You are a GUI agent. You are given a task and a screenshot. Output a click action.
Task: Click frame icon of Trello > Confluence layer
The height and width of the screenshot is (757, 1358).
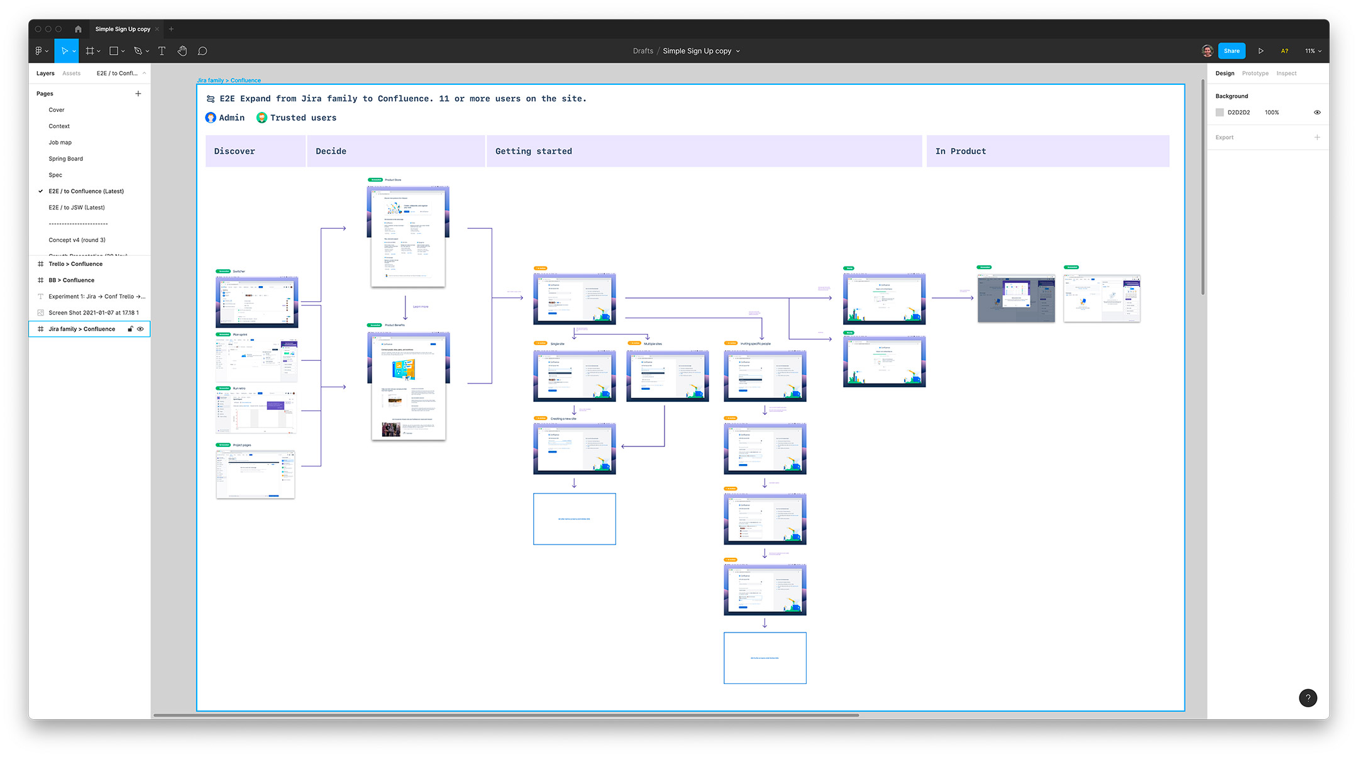41,264
